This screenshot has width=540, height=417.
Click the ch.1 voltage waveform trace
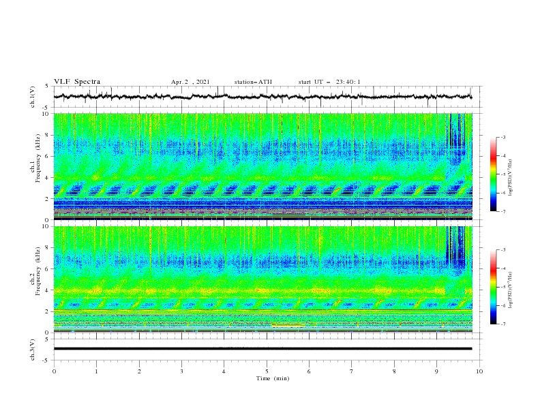point(262,97)
